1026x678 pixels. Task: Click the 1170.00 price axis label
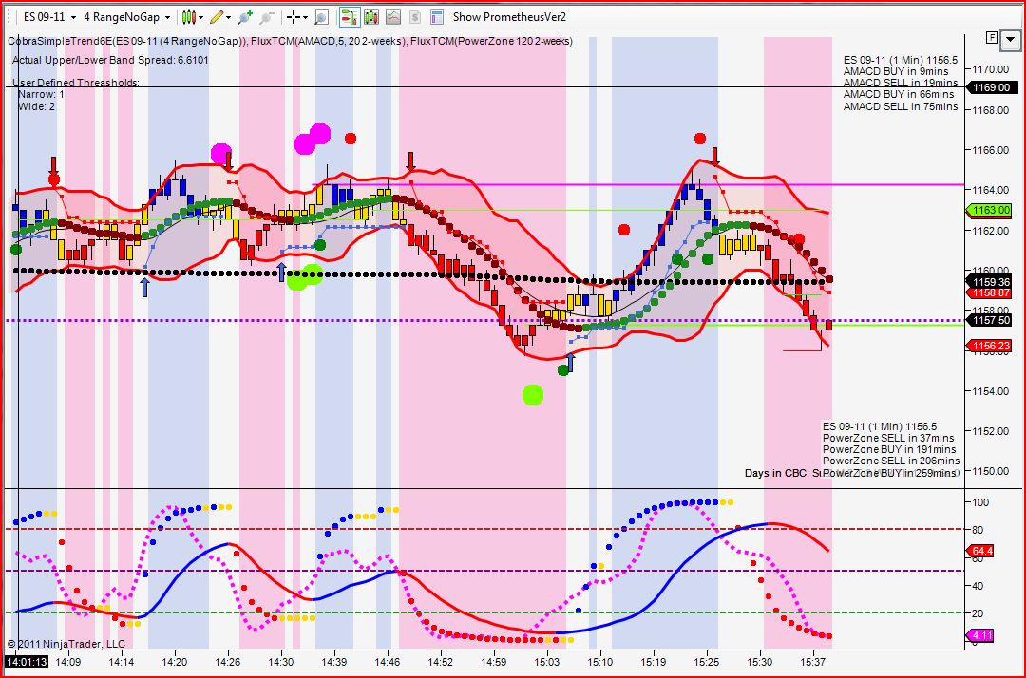pyautogui.click(x=990, y=69)
